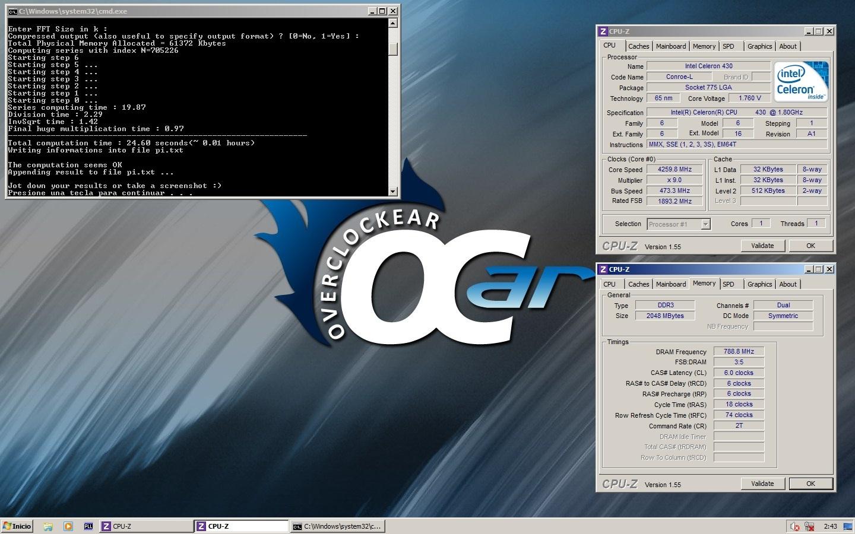Open Caches tab in lower CPU-Z window
The image size is (855, 534).
(x=638, y=284)
